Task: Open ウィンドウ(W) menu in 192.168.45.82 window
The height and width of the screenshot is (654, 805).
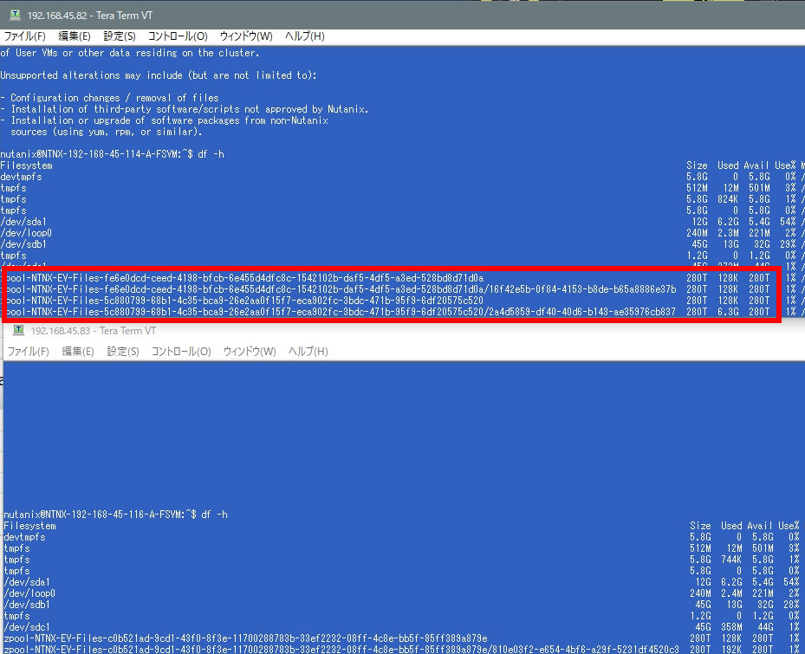Action: pos(246,36)
